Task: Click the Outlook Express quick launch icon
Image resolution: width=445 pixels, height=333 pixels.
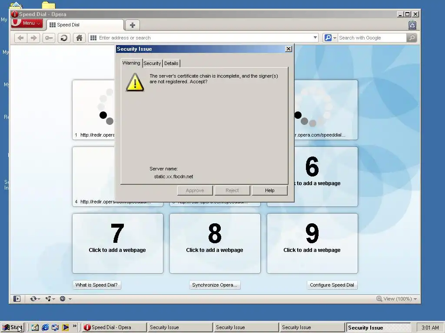Action: (55, 328)
